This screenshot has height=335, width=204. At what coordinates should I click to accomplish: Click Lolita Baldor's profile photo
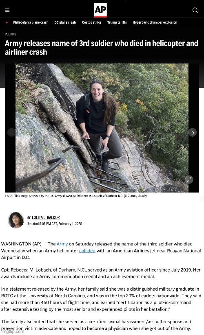16,220
